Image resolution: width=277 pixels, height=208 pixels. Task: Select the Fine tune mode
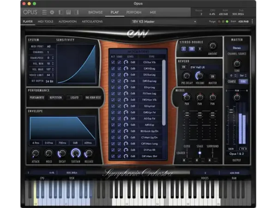point(243,81)
